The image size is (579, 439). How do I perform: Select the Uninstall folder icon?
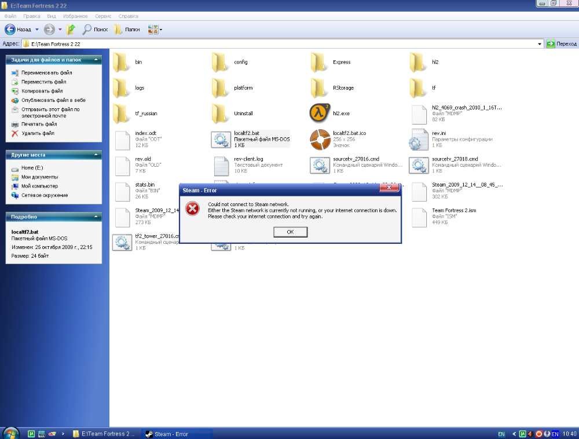click(219, 114)
